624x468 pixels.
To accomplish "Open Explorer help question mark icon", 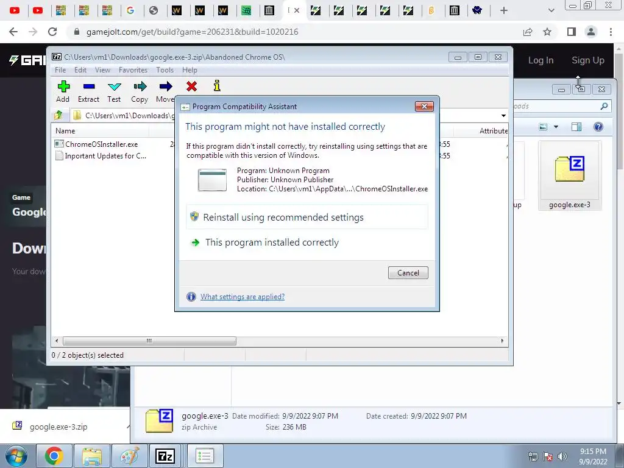I will click(x=598, y=127).
